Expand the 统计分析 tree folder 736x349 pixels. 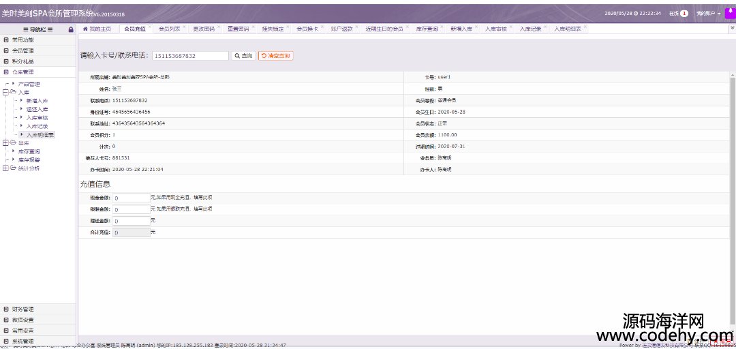tap(5, 168)
